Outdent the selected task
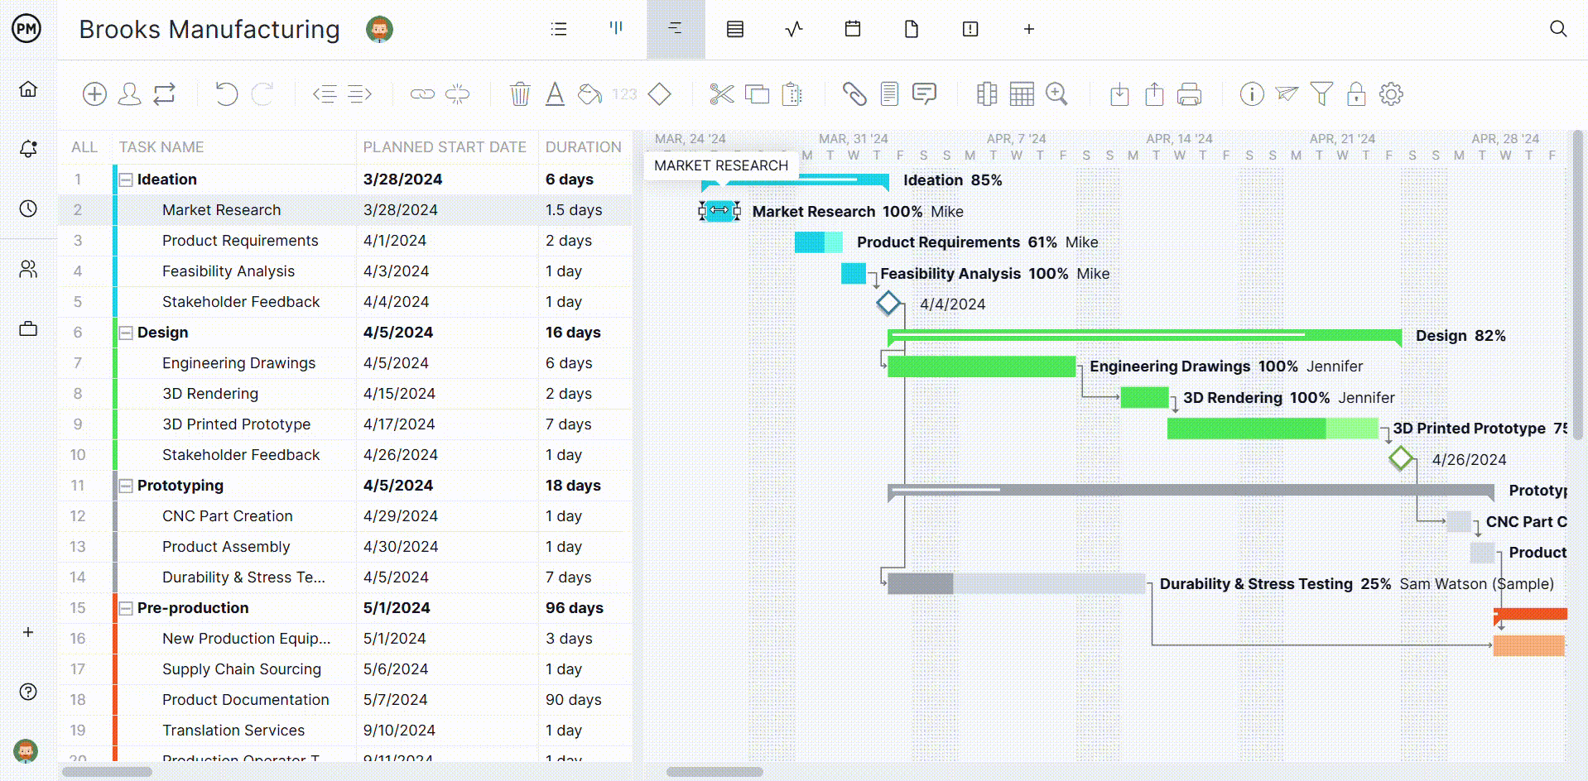 pyautogui.click(x=325, y=94)
